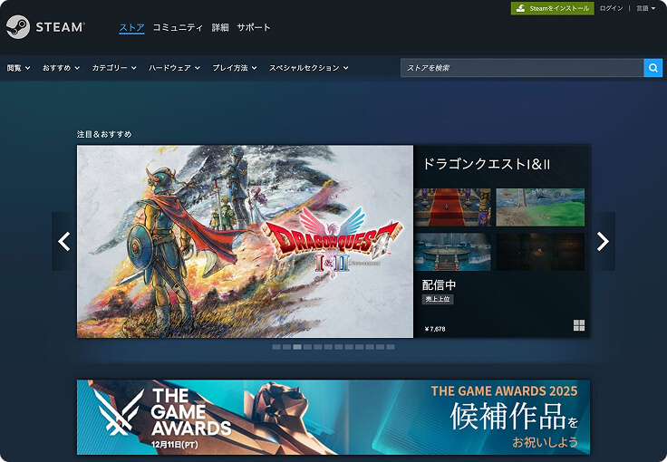Expand the ハードウェア dropdown

(x=174, y=68)
